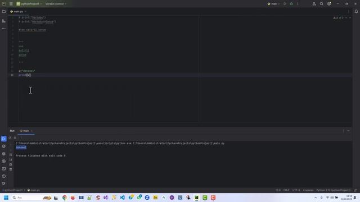Open the main run configuration dropdown
The width and height of the screenshot is (360, 202).
[274, 4]
